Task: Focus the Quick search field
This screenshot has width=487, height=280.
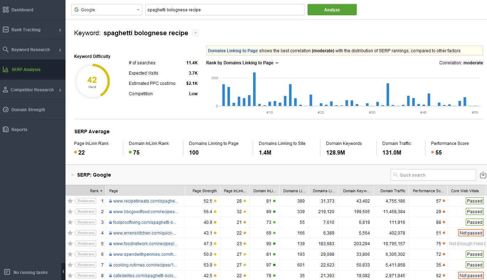Action: (433, 175)
